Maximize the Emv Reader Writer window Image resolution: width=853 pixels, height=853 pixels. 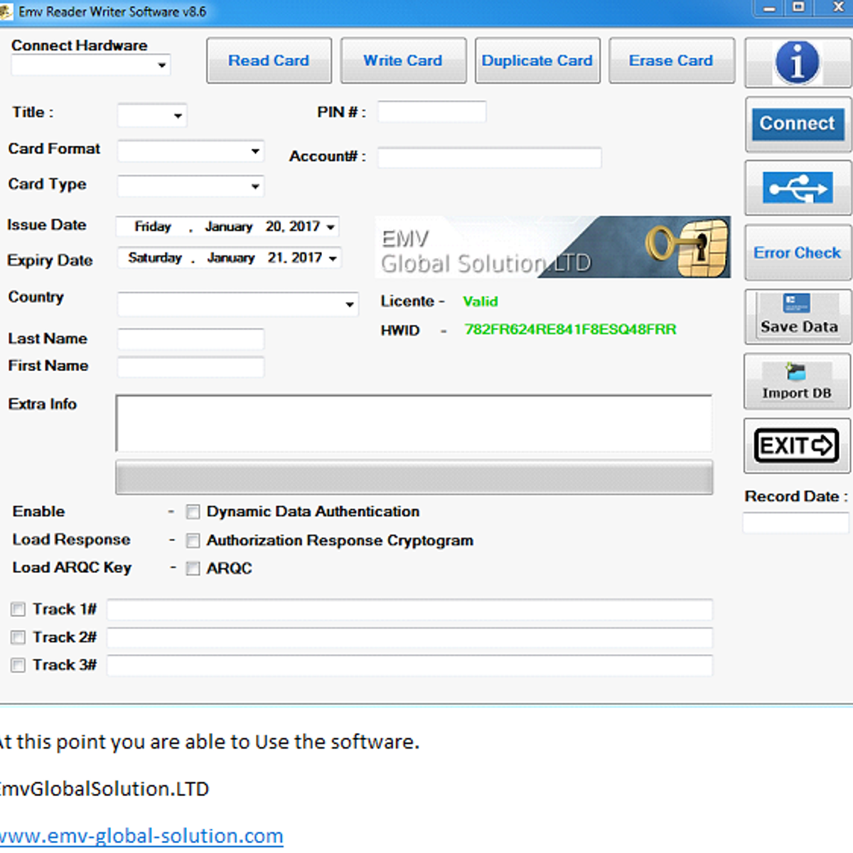coord(799,8)
